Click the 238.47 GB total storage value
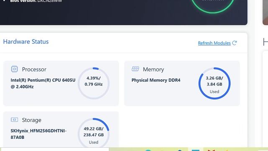 (x=93, y=135)
